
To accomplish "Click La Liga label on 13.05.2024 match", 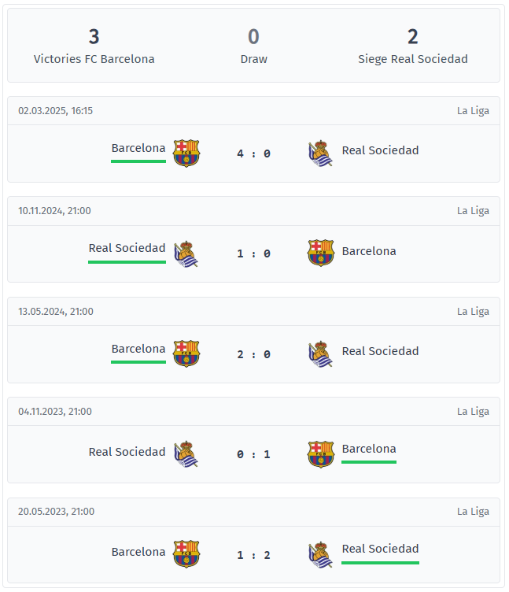I will (x=473, y=311).
